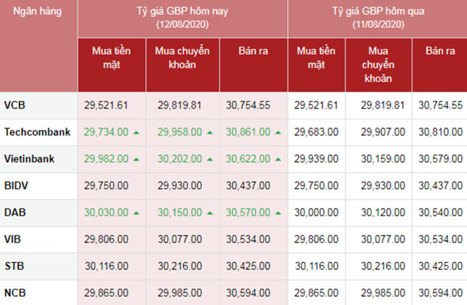Click yesterday's "Mua chuyển khoản" column header
The width and height of the screenshot is (467, 305).
coord(378,64)
